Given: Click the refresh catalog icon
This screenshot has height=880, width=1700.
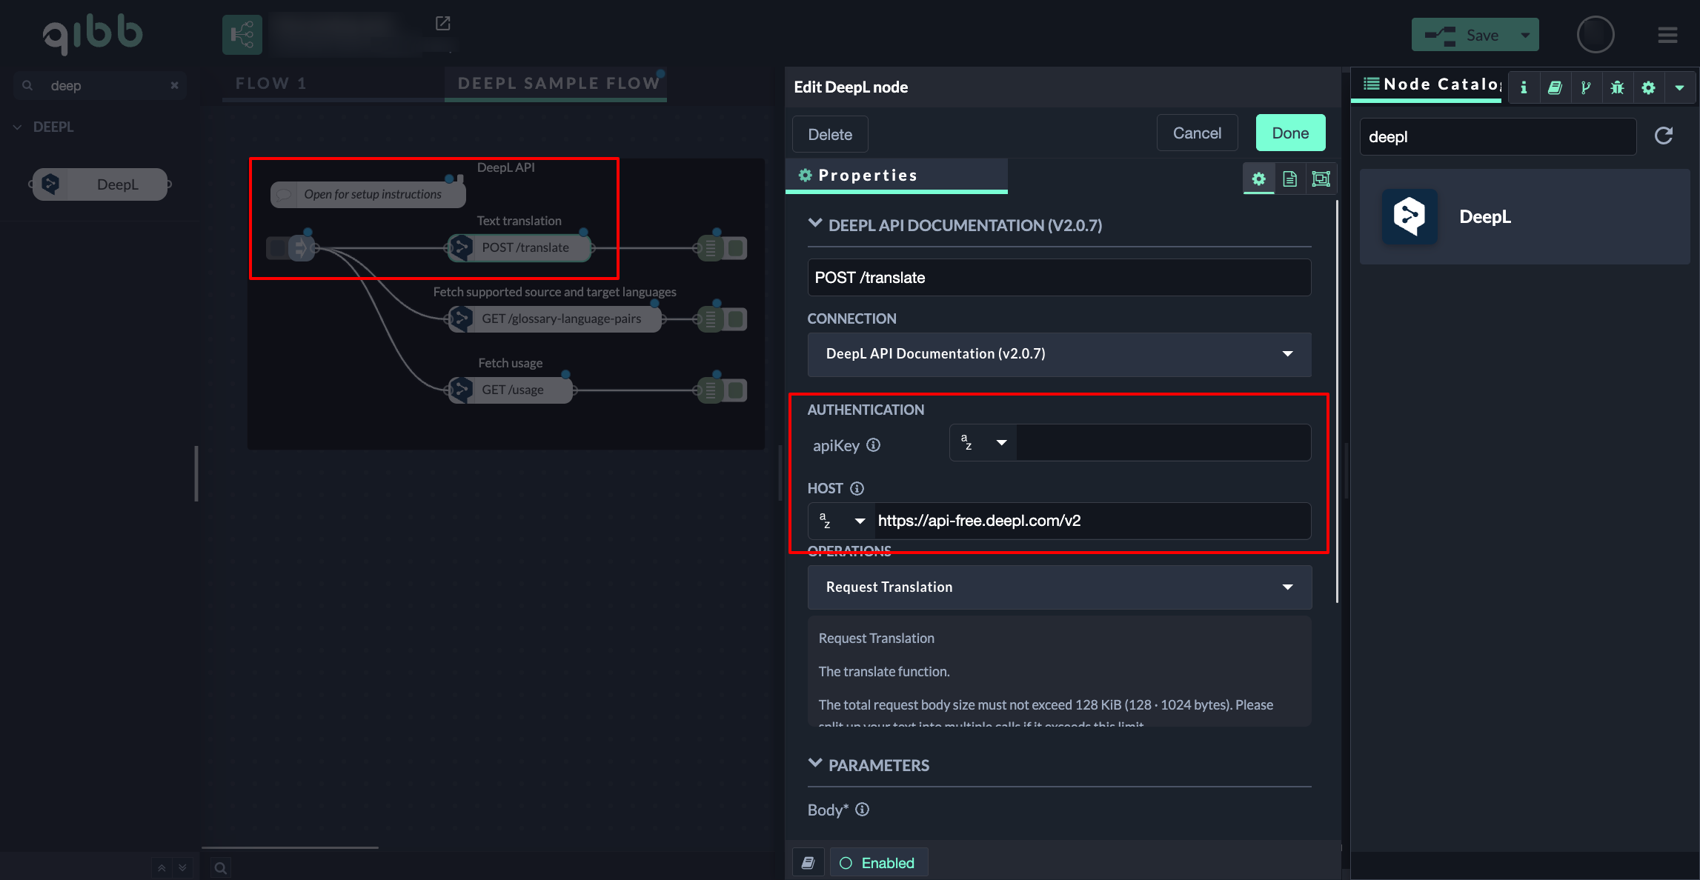Looking at the screenshot, I should 1664,136.
